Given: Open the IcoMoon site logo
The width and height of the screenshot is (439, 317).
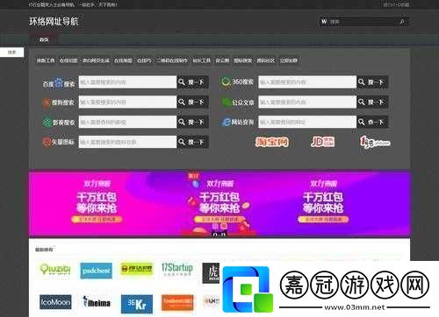Looking at the screenshot, I should 55,302.
